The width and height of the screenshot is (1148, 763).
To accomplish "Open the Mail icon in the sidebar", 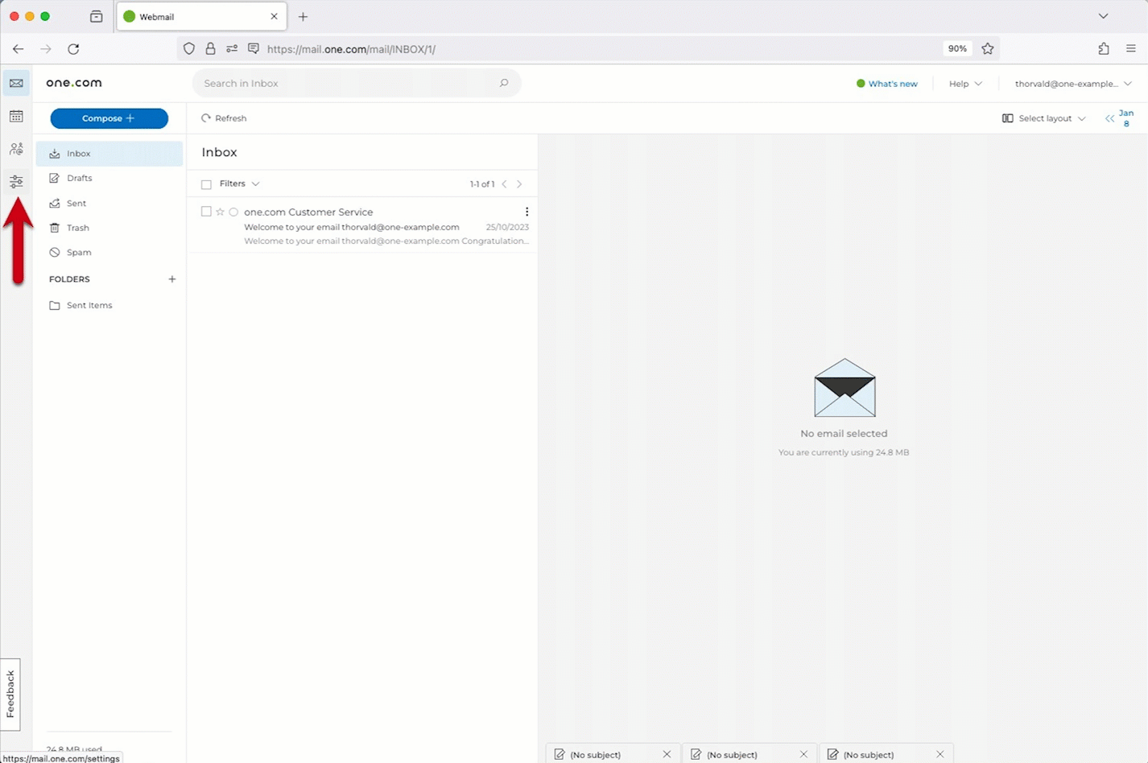I will point(16,83).
